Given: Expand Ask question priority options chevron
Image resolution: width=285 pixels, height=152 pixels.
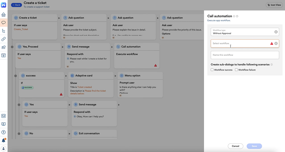Looking at the screenshot, I should [163, 38].
